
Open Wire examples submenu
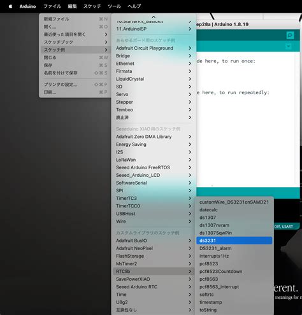pos(154,221)
